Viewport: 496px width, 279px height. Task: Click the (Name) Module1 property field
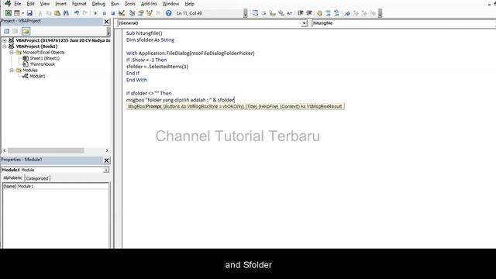click(55, 186)
